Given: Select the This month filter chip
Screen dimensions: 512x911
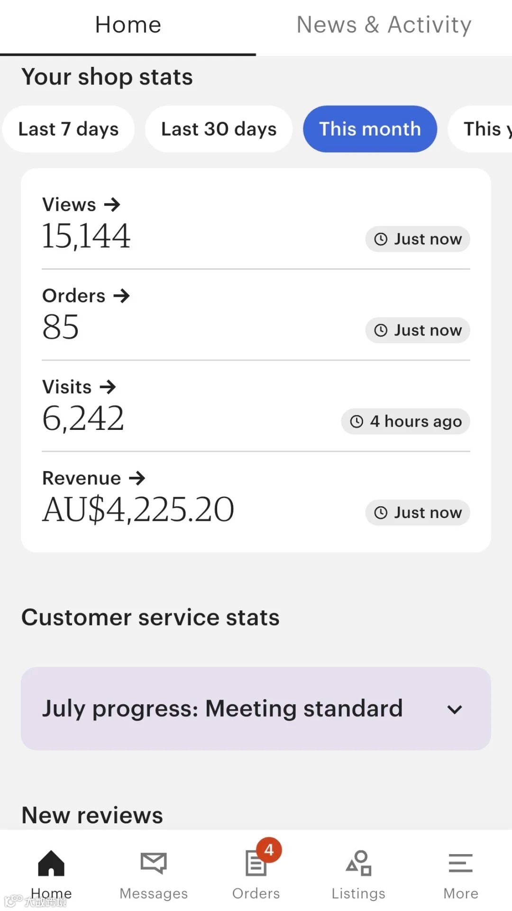Looking at the screenshot, I should point(370,129).
